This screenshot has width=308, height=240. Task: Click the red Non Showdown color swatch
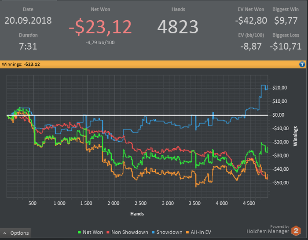[108, 233]
